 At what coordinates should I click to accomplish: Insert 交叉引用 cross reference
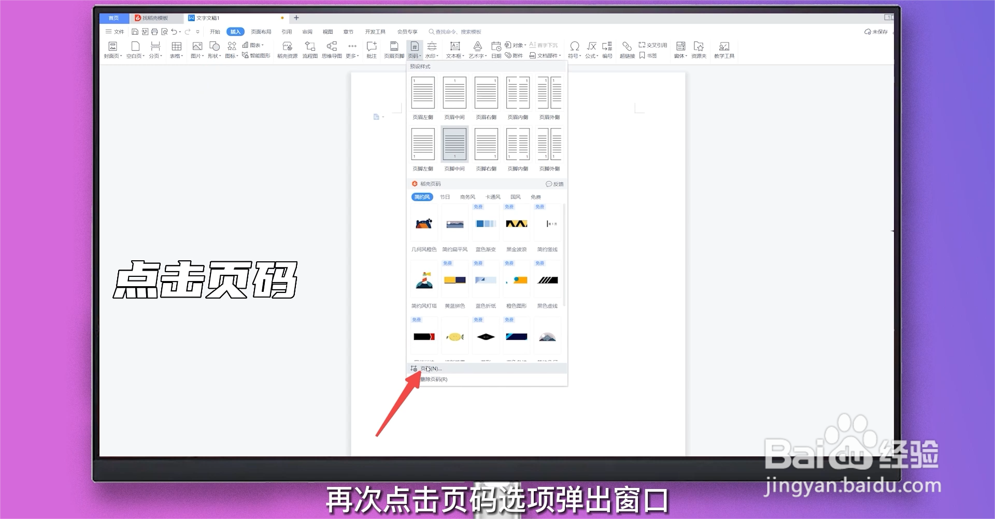[x=653, y=45]
